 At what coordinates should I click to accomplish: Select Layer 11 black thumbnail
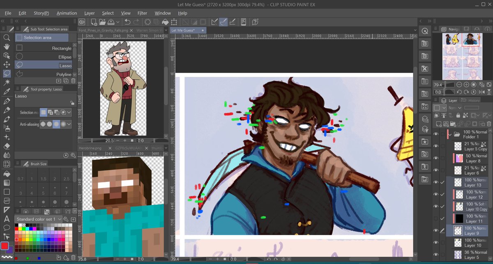pos(458,218)
